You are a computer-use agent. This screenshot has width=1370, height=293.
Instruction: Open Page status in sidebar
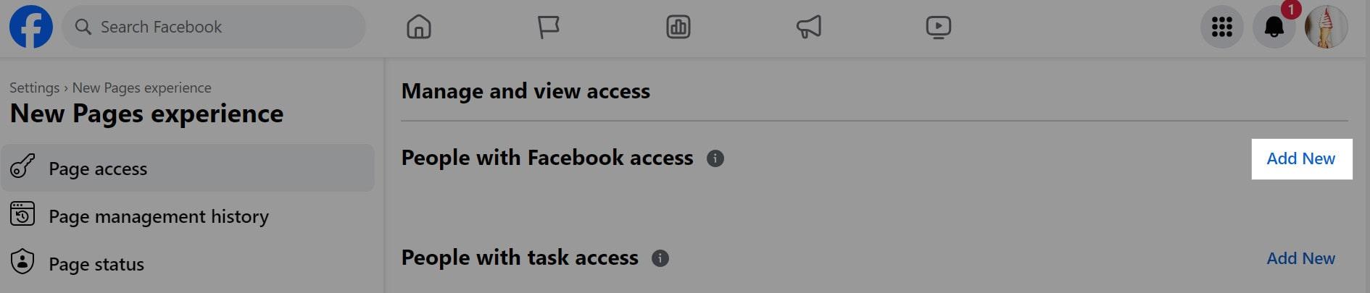tap(96, 264)
